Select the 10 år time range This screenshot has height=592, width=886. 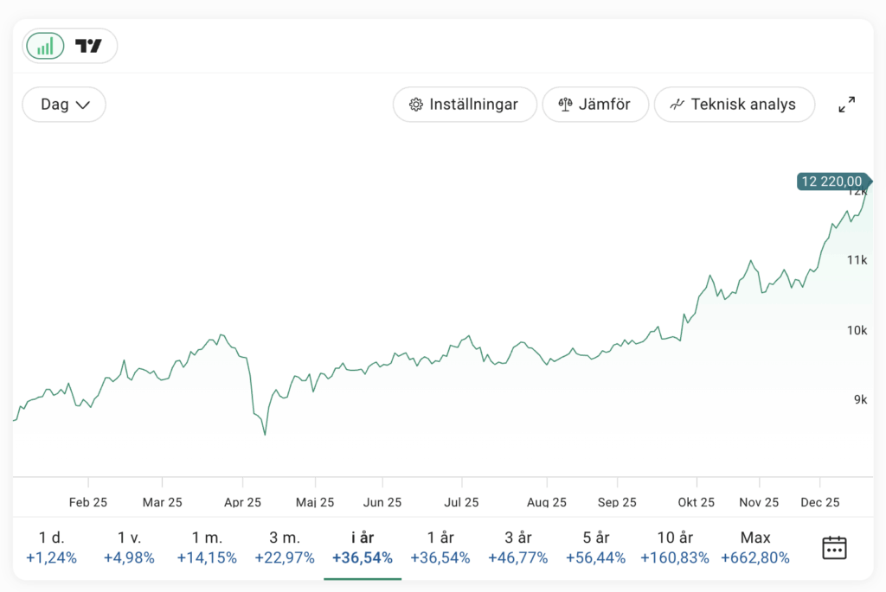674,548
